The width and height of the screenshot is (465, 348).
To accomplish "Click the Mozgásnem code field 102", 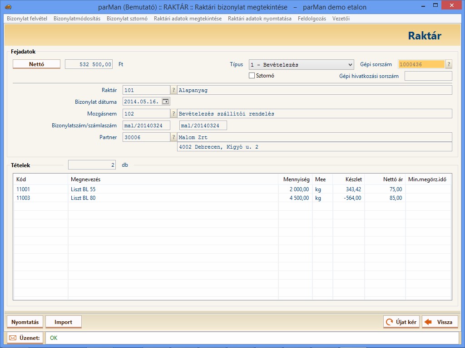I will click(x=146, y=114).
